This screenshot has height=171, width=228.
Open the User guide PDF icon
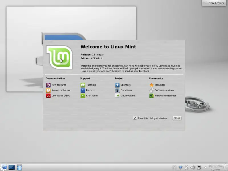(x=48, y=96)
